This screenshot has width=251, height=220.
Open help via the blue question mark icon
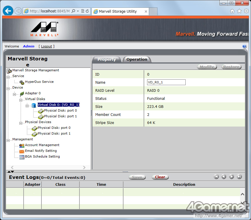pyautogui.click(x=244, y=47)
